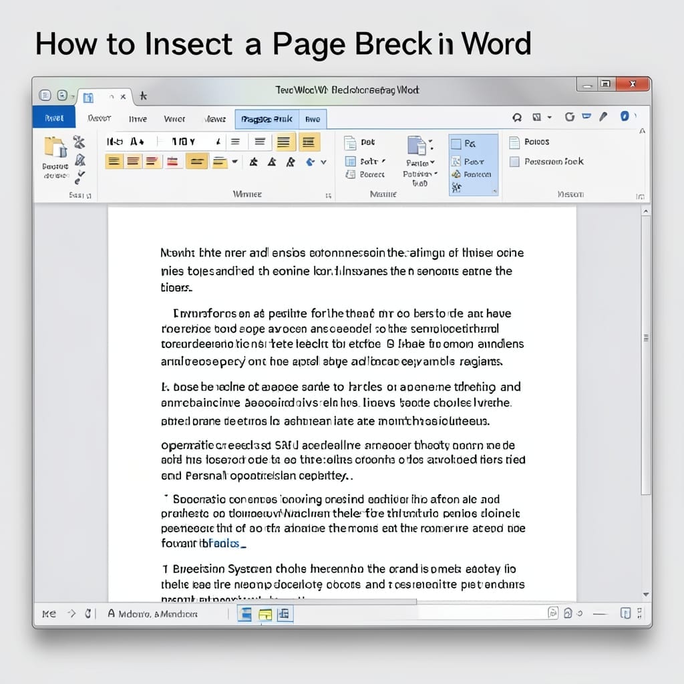Screen dimensions: 684x684
Task: Click the vertical scrollbar thumb
Action: tap(646, 356)
